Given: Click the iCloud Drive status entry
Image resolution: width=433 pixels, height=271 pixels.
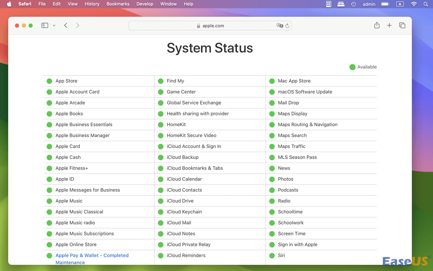Looking at the screenshot, I should click(x=180, y=201).
